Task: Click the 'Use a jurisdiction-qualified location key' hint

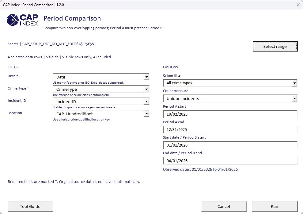Action: pyautogui.click(x=81, y=120)
